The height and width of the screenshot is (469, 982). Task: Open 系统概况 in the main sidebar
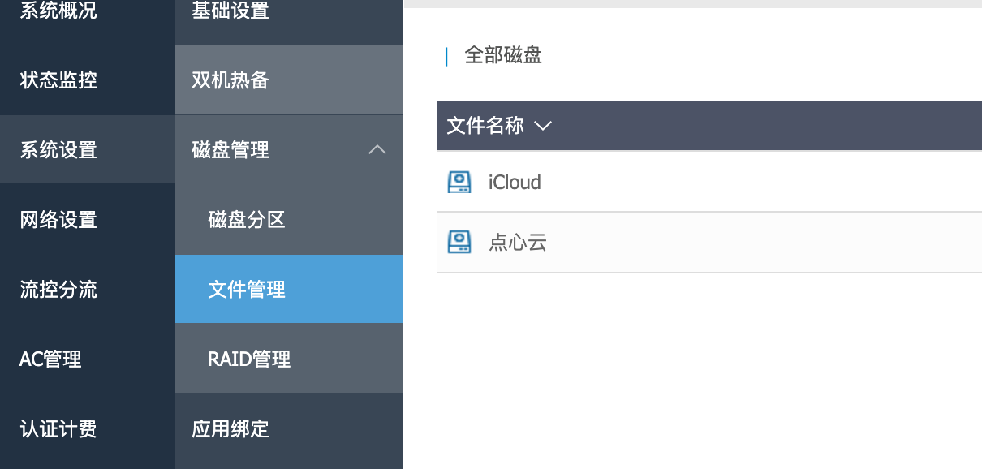click(58, 11)
